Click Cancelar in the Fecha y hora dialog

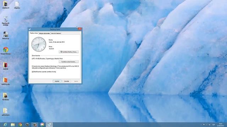click(x=67, y=81)
